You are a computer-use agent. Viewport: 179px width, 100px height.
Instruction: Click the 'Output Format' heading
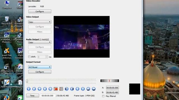click(33, 62)
